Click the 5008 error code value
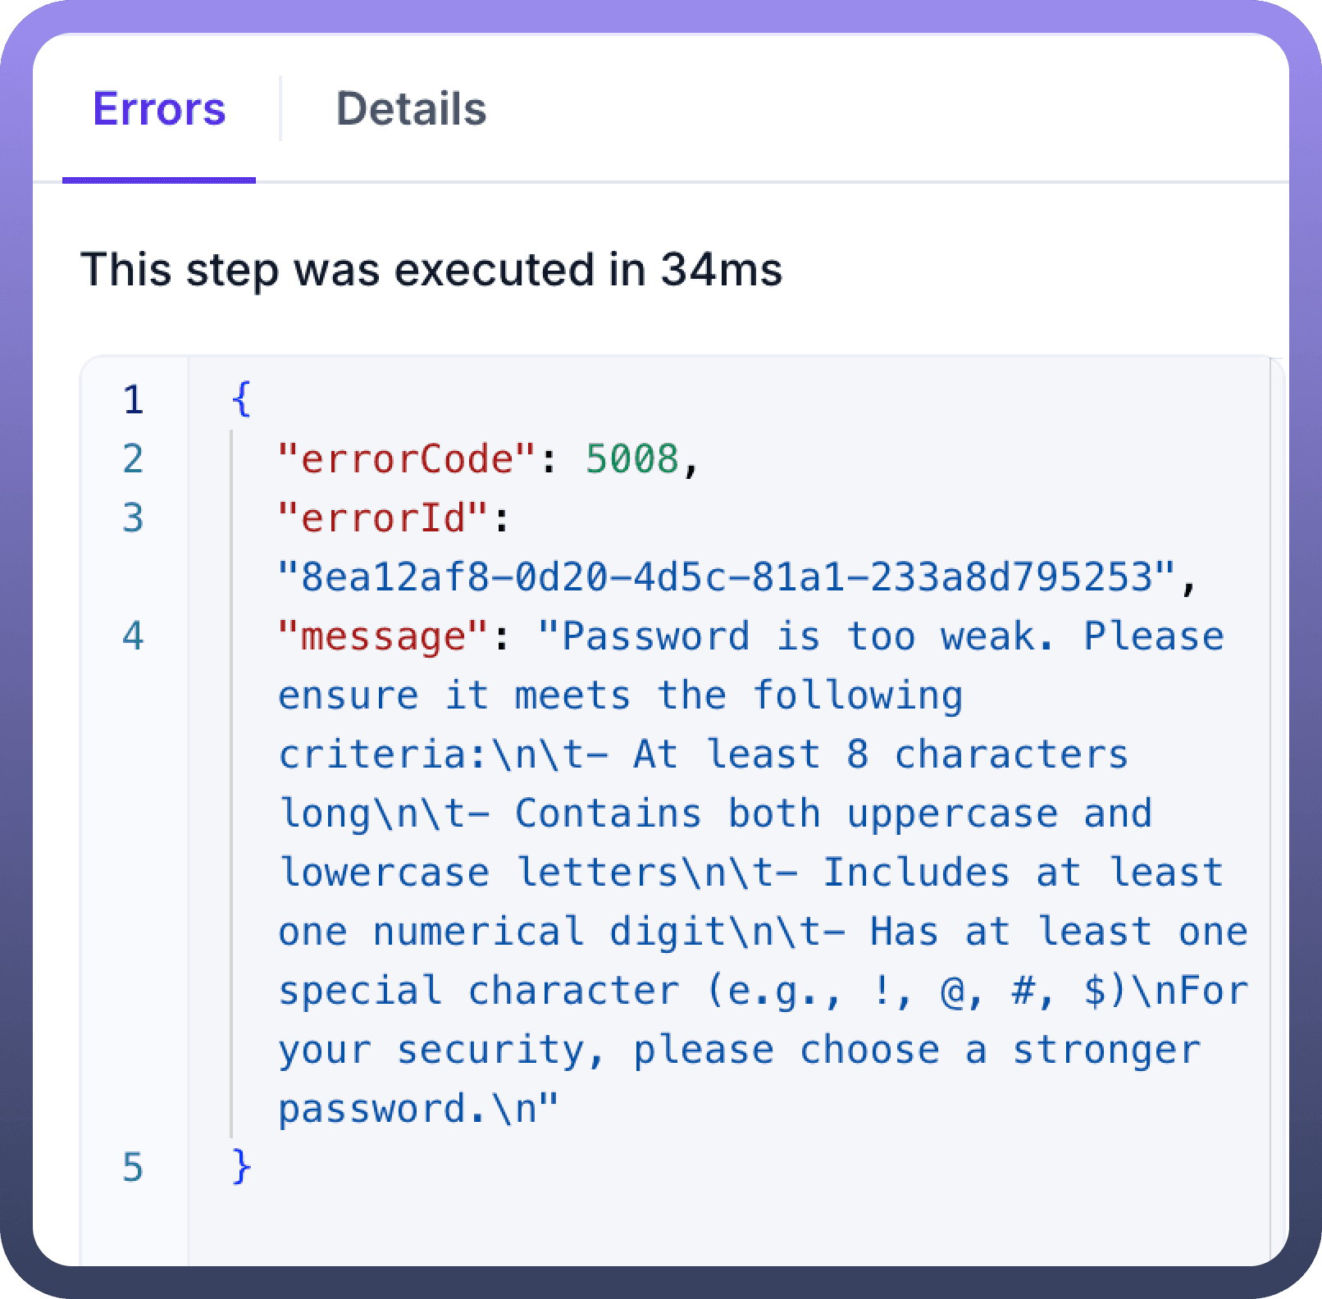 pyautogui.click(x=631, y=459)
